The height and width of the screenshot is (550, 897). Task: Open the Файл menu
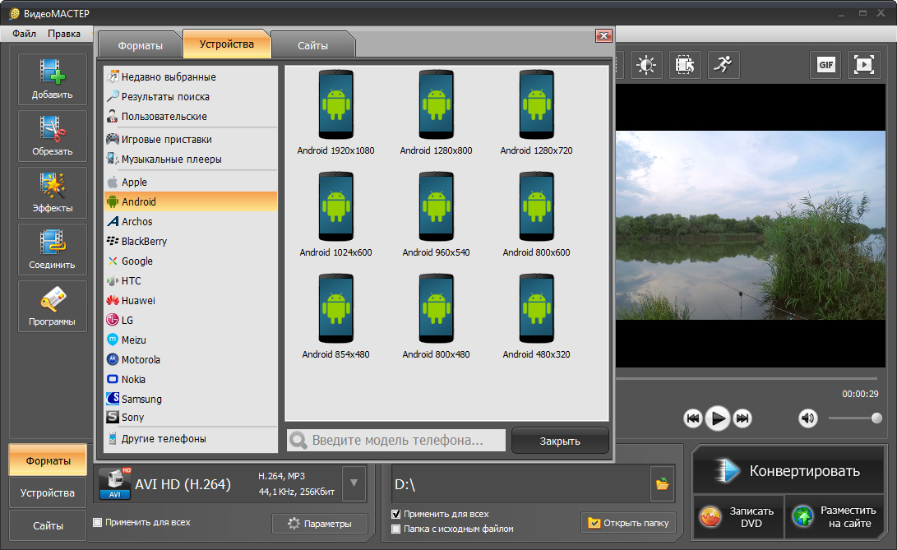tap(24, 34)
